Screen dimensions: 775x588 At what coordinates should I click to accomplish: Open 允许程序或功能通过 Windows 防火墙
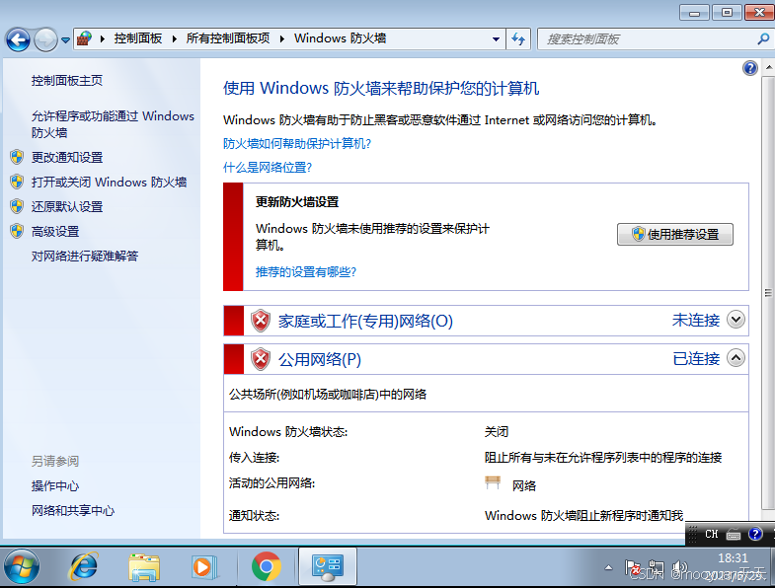coord(113,124)
